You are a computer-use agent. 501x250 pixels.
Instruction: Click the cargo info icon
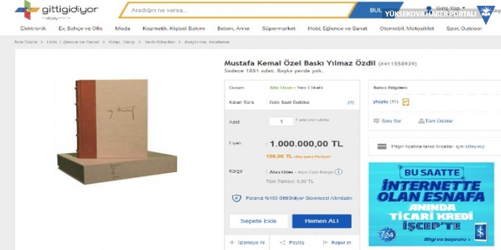point(338,172)
